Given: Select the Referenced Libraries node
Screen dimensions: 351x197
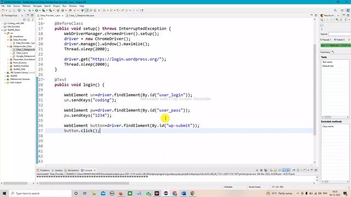Looking at the screenshot, I should point(18,79).
